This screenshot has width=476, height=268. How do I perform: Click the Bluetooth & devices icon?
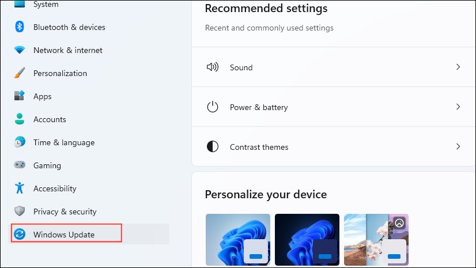pos(20,27)
